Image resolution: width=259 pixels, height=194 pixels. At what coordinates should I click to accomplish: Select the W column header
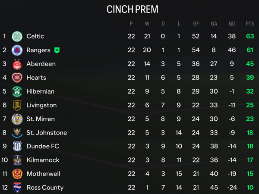tap(147, 24)
